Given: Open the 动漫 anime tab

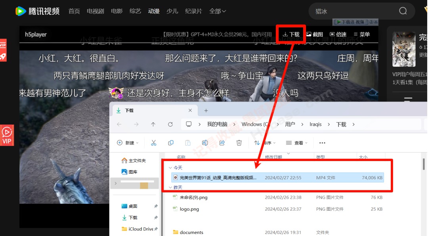Looking at the screenshot, I should pyautogui.click(x=154, y=11).
